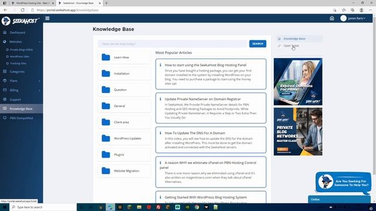Viewport: 376px width, 211px height.
Task: Open the General folder
Action: point(124,106)
